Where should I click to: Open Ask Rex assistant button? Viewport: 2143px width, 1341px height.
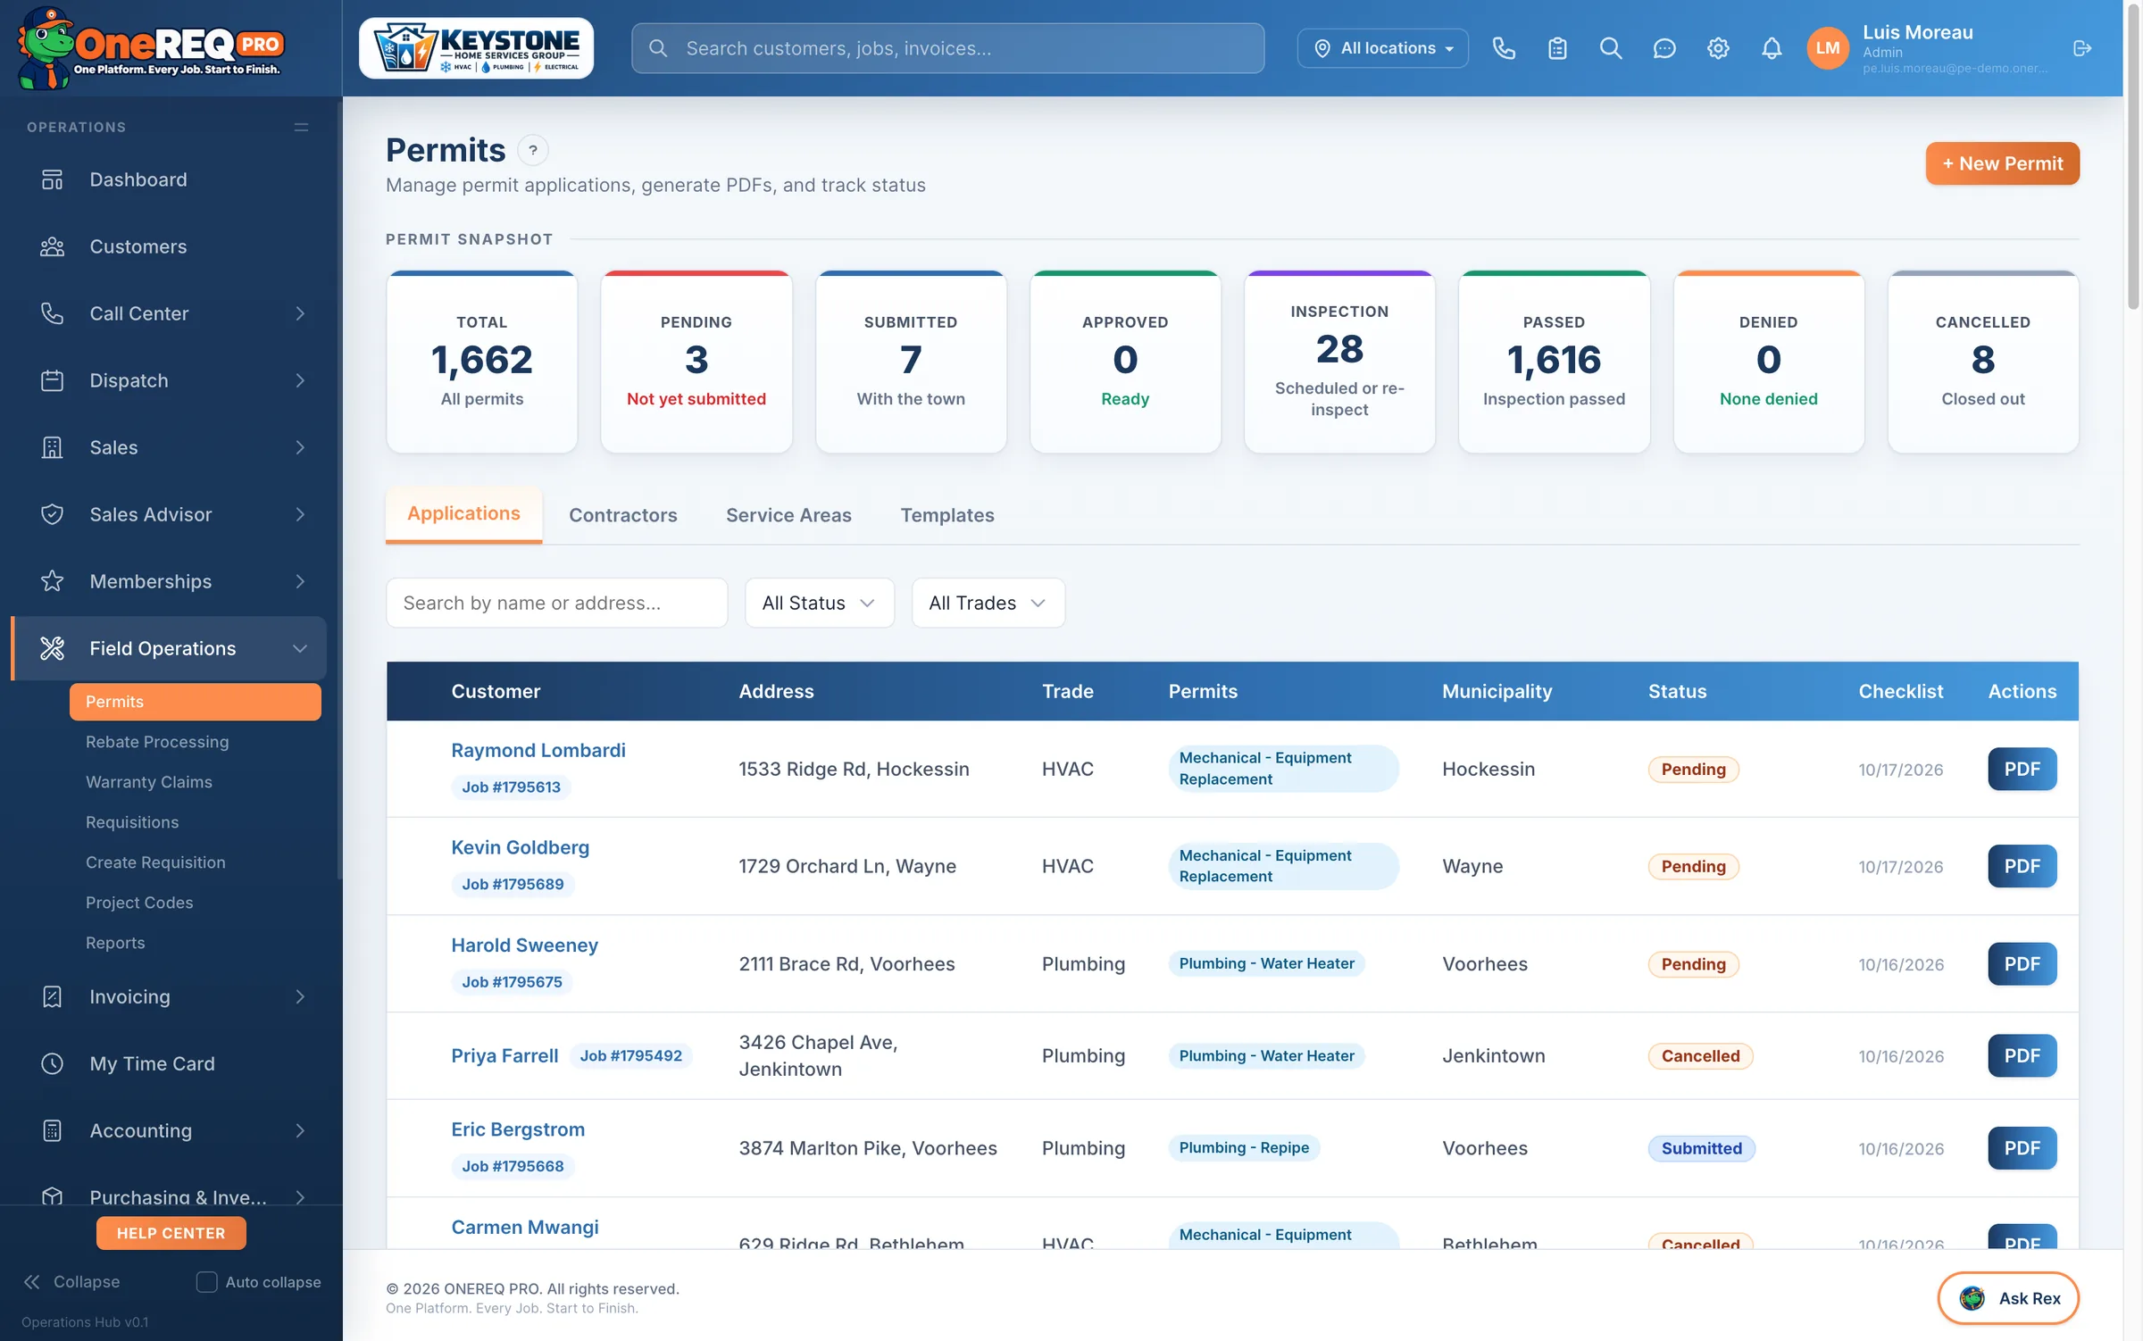coord(2008,1298)
